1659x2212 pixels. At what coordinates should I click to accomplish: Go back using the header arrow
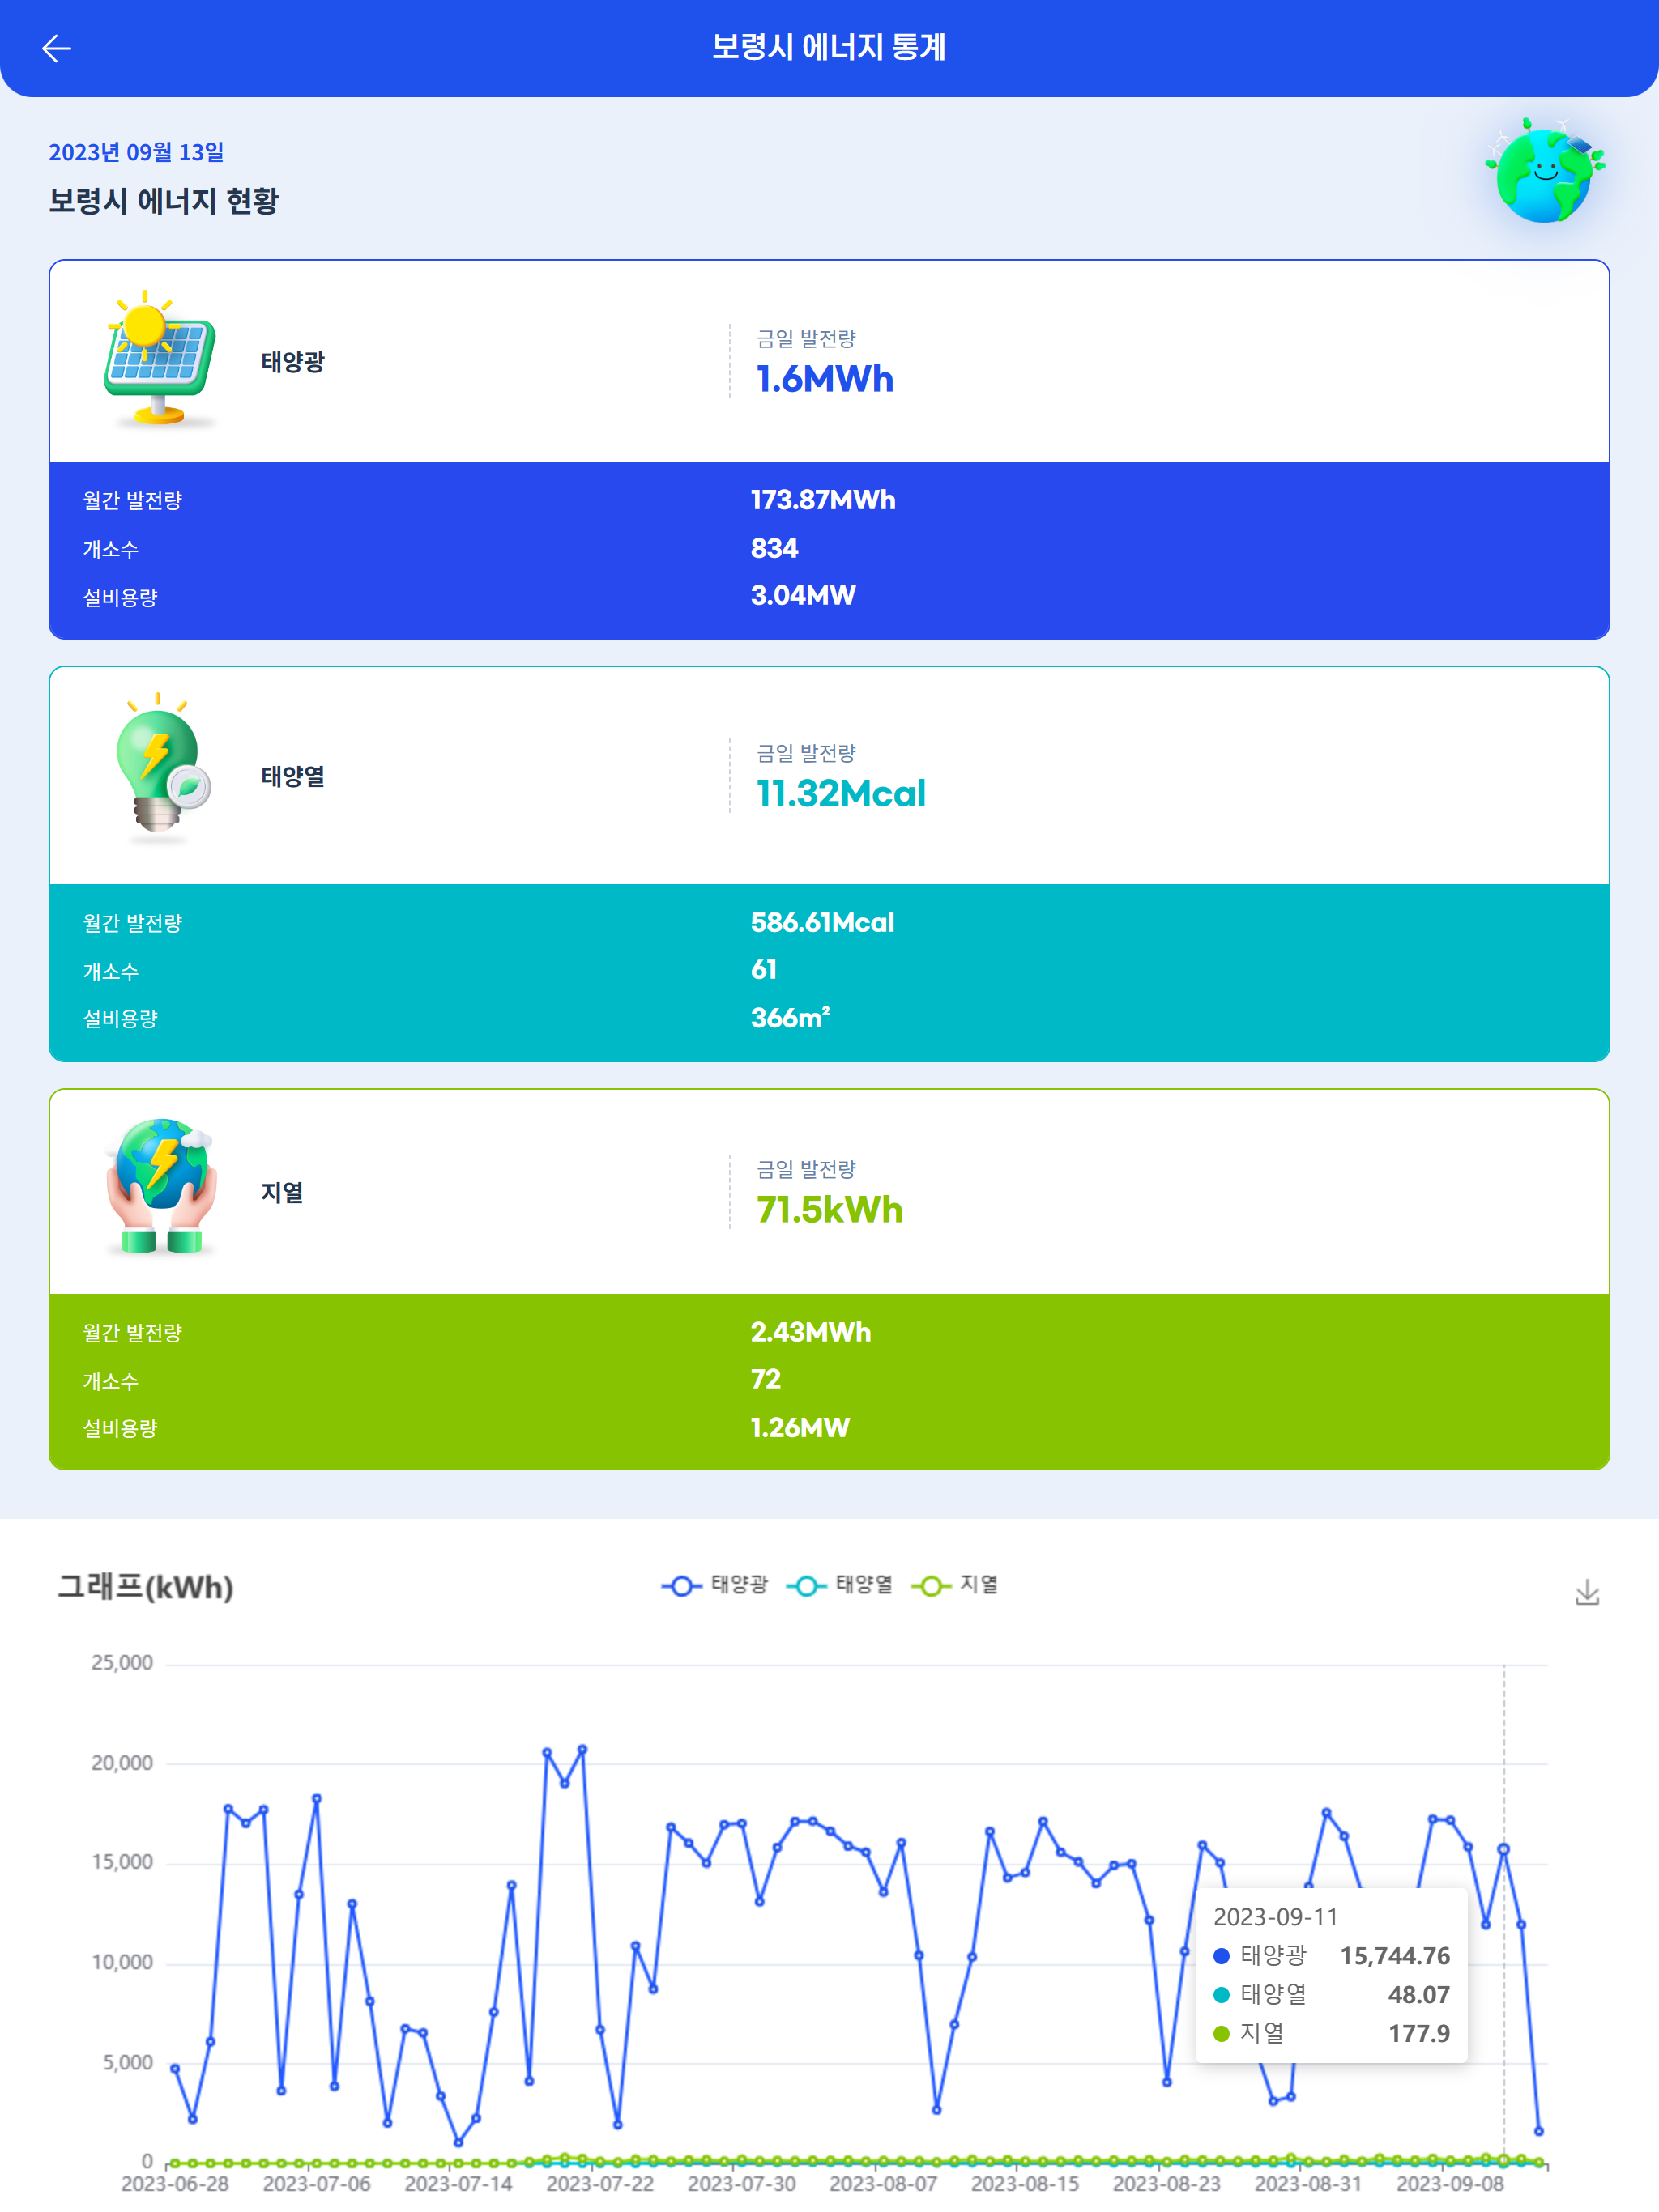point(56,48)
